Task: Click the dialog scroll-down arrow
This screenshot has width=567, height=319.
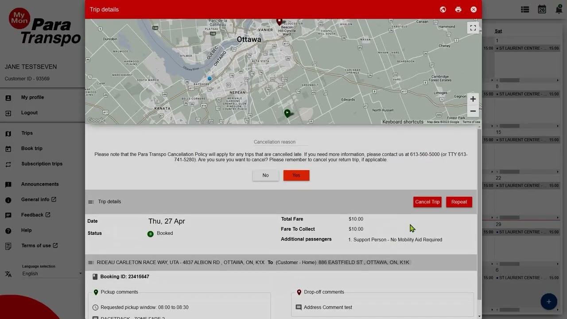Action: click(479, 316)
